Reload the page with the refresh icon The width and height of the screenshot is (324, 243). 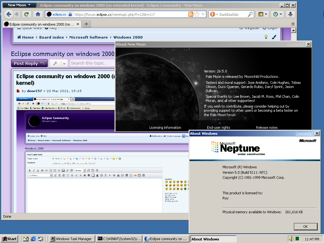tap(27, 14)
